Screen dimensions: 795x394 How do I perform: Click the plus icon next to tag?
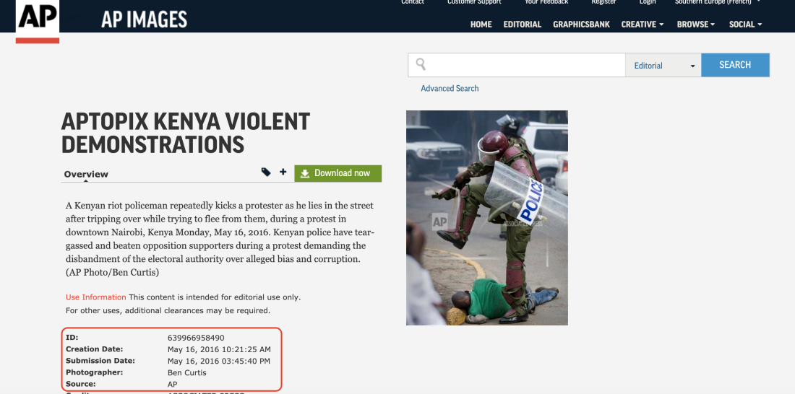coord(283,172)
